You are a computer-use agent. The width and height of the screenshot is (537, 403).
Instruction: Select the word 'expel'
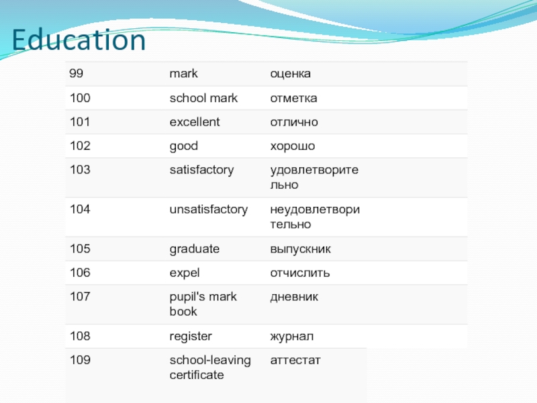185,273
